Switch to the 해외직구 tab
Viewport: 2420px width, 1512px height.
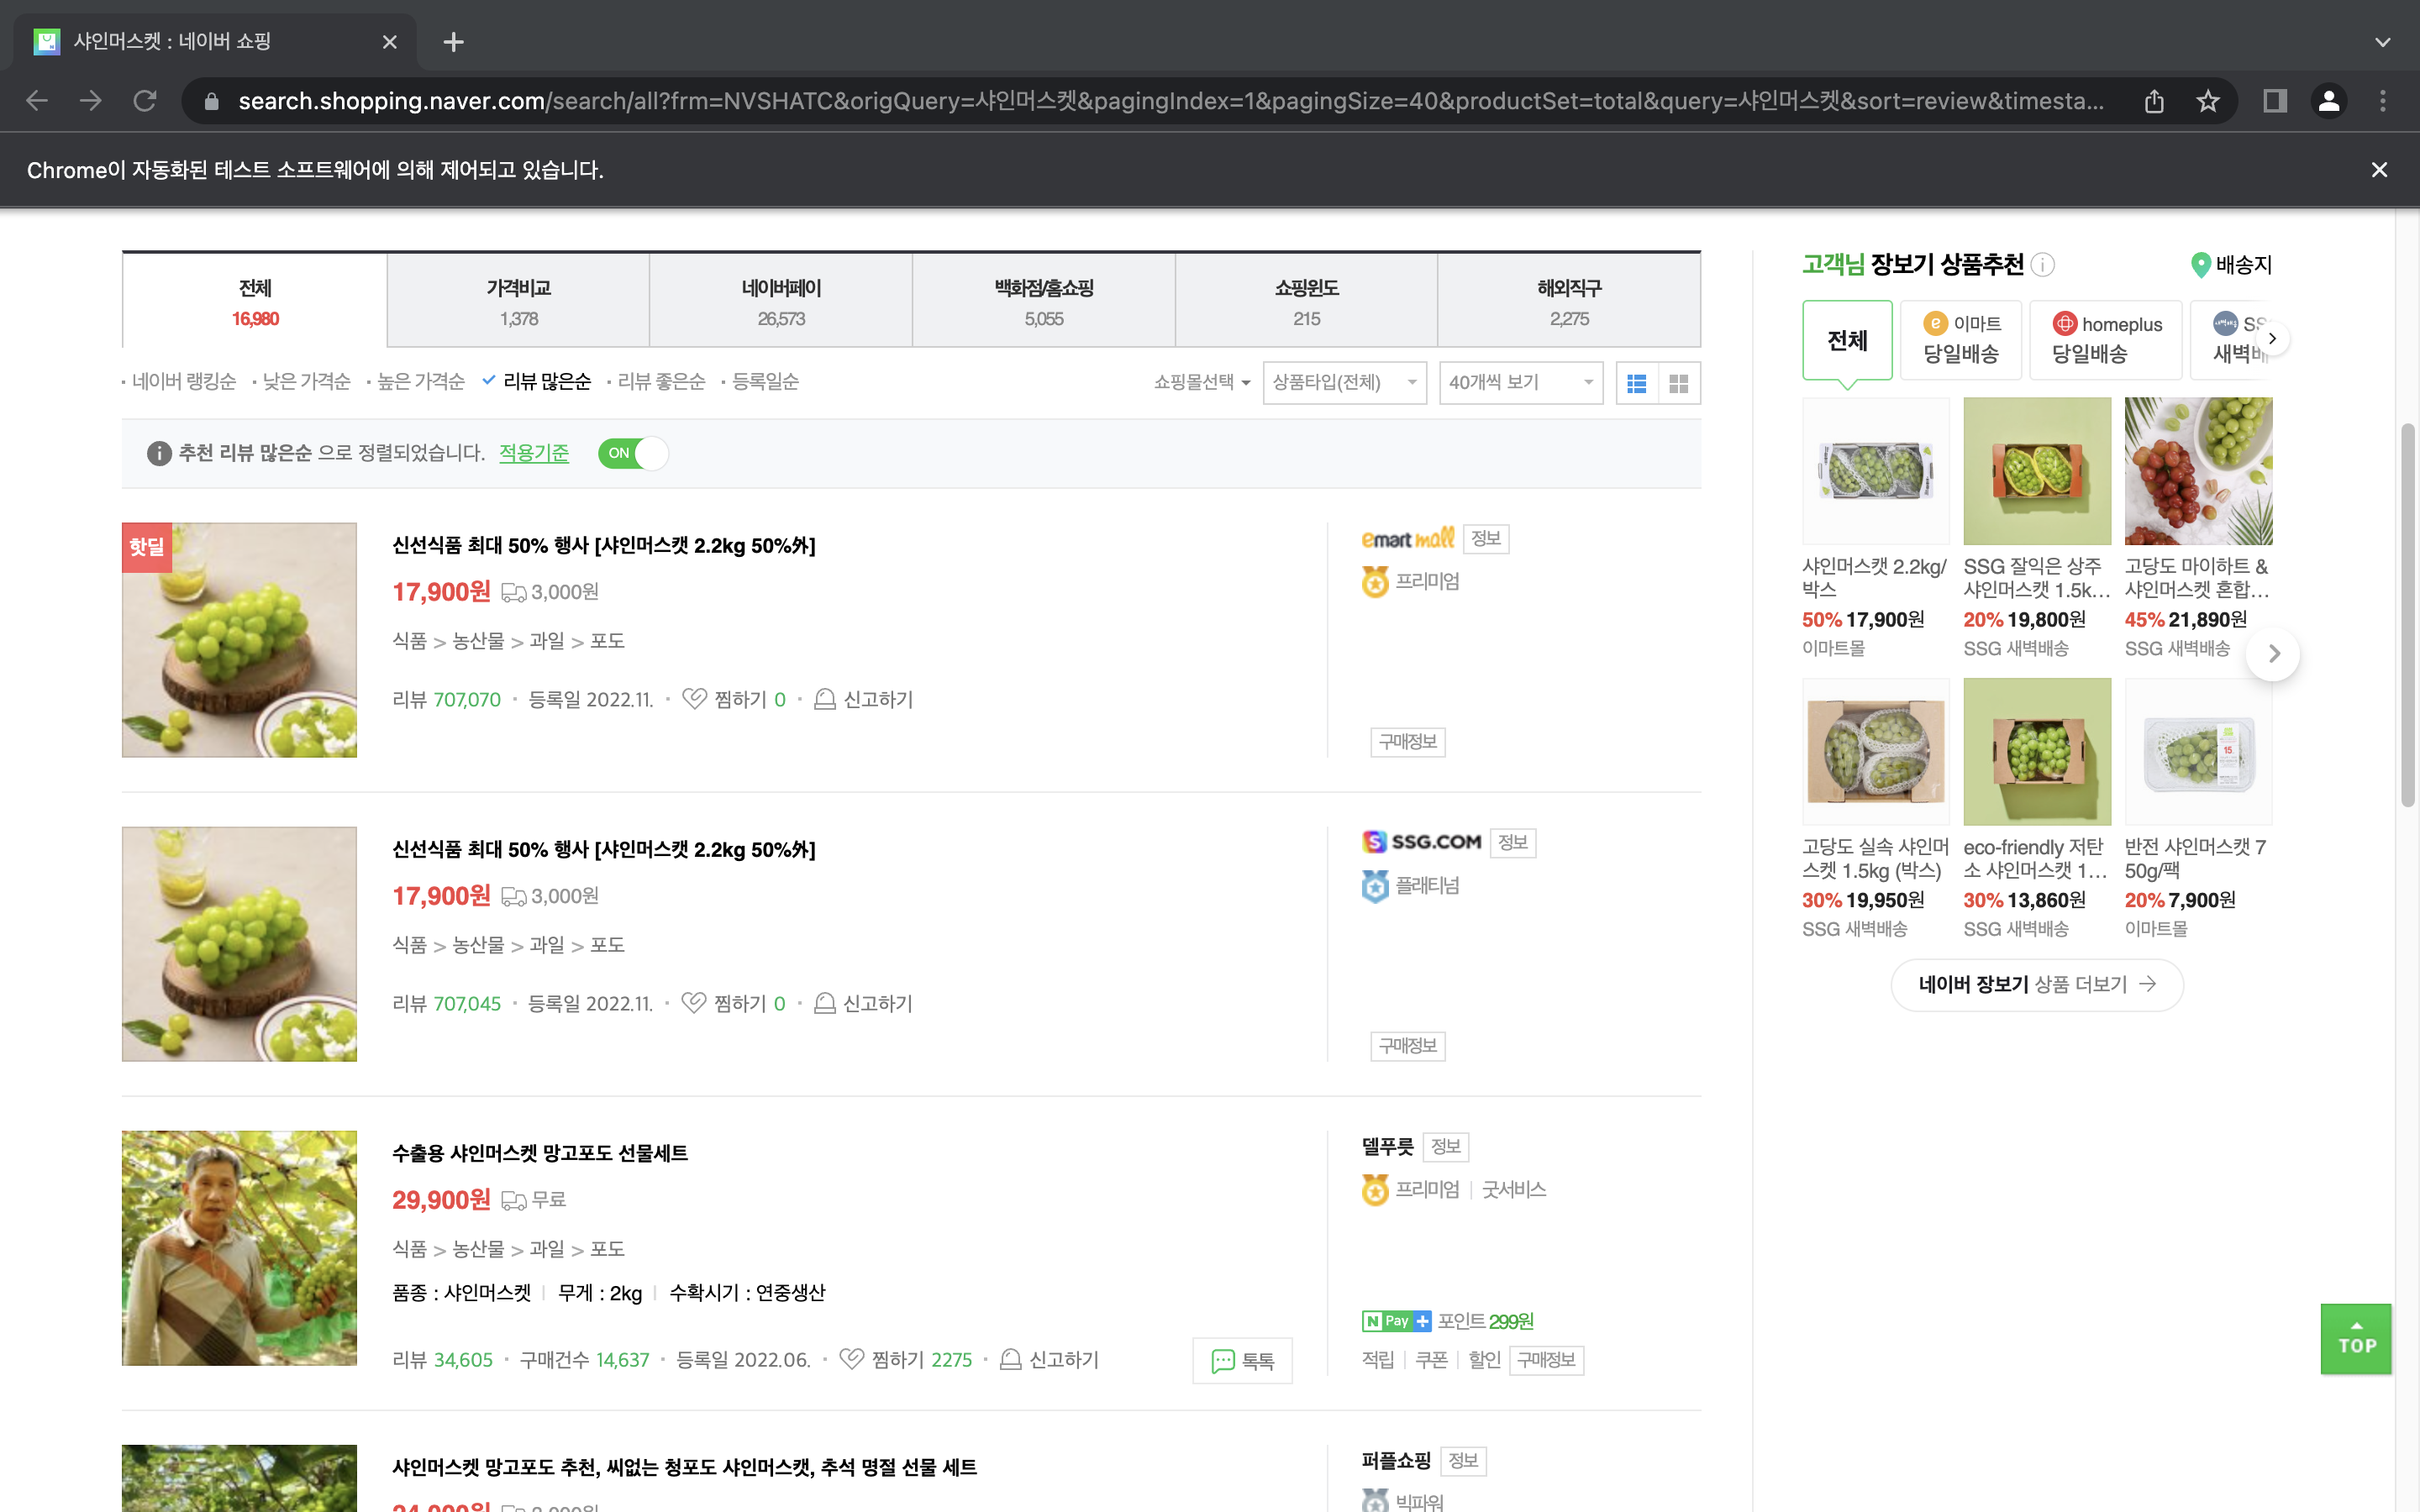click(1569, 302)
